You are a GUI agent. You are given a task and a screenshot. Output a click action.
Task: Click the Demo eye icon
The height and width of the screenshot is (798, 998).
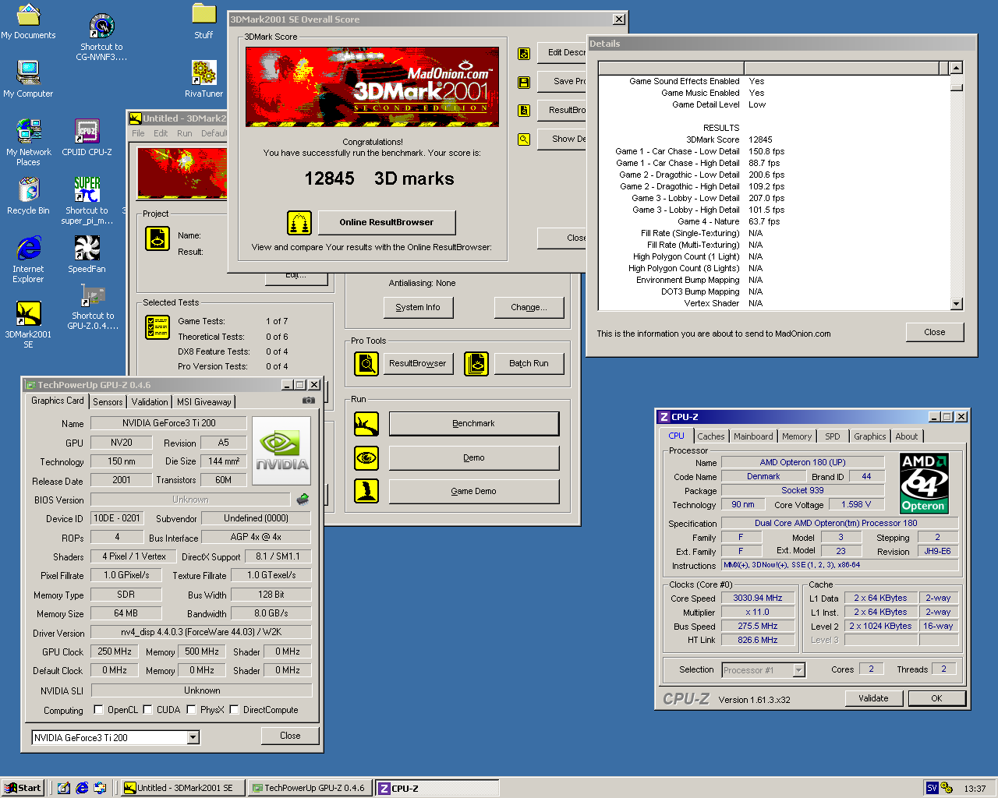(366, 457)
